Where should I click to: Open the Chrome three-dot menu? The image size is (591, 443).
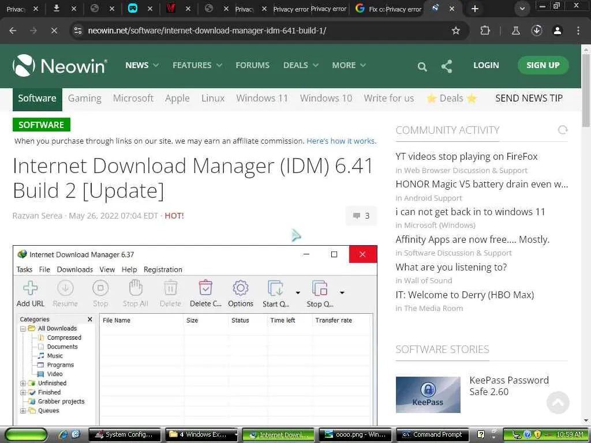point(578,31)
